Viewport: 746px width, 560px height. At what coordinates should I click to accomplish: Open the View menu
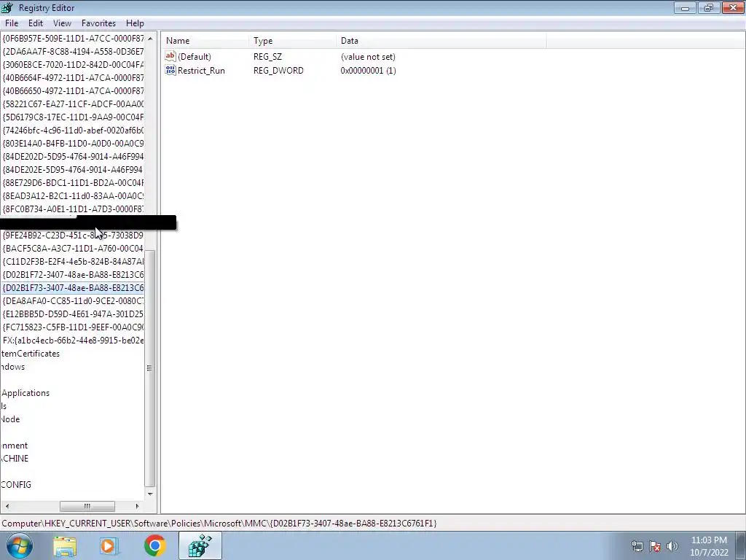tap(62, 23)
